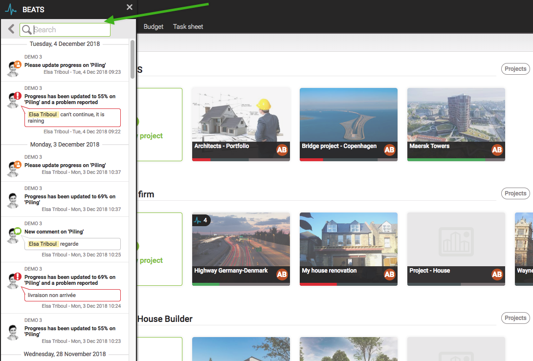Open the 10:37 'Please update progress on Piling' beat

point(65,165)
